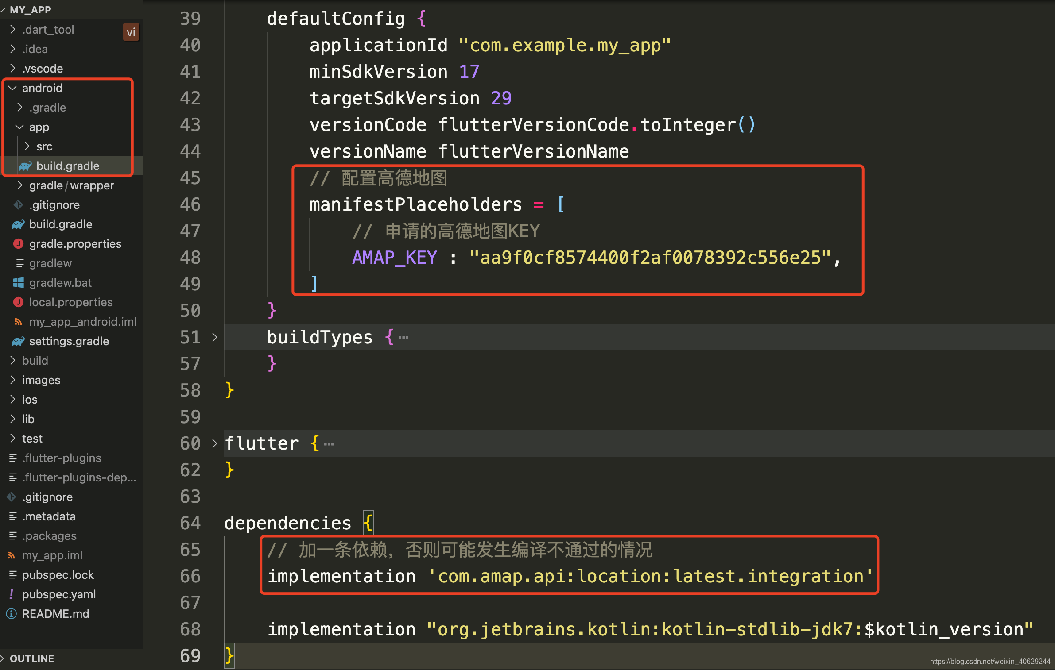
Task: Select the gradle.properties file icon
Action: click(18, 244)
